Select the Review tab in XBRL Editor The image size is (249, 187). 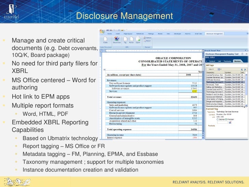[237, 61]
